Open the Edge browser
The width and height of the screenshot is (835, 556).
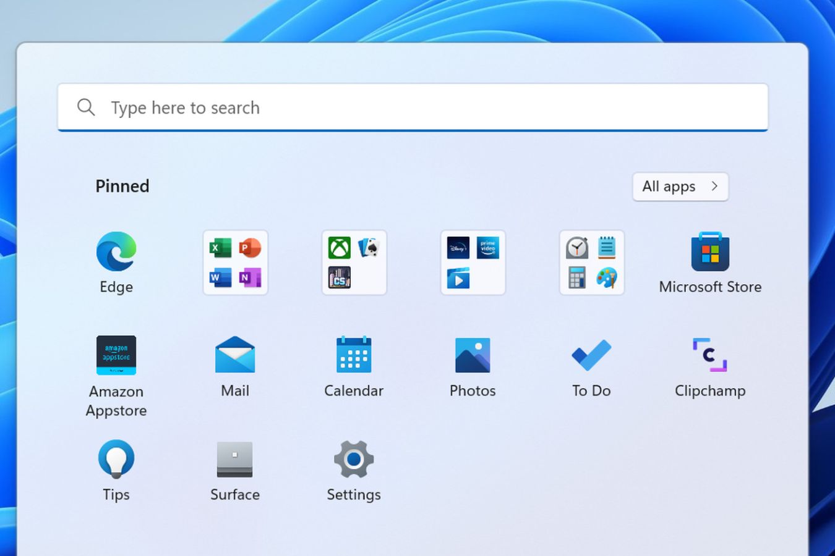tap(116, 252)
